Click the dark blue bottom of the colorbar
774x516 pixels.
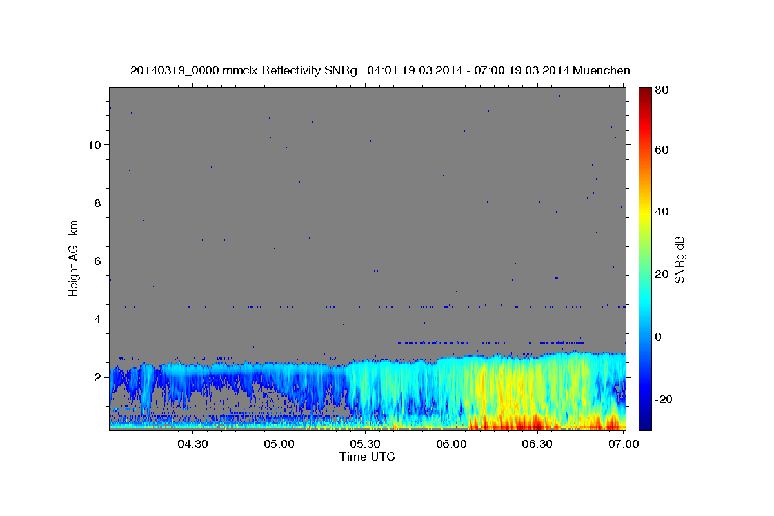click(x=644, y=424)
